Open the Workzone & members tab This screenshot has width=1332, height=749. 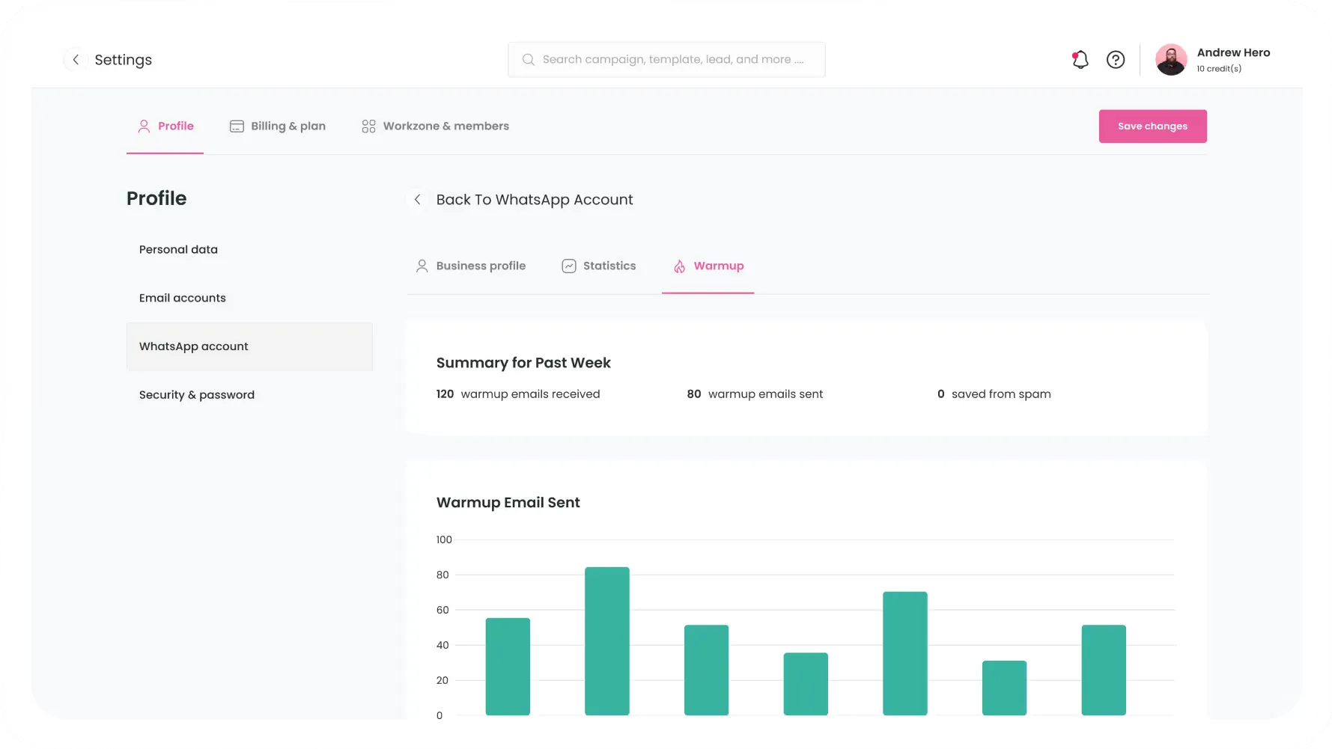coord(435,126)
